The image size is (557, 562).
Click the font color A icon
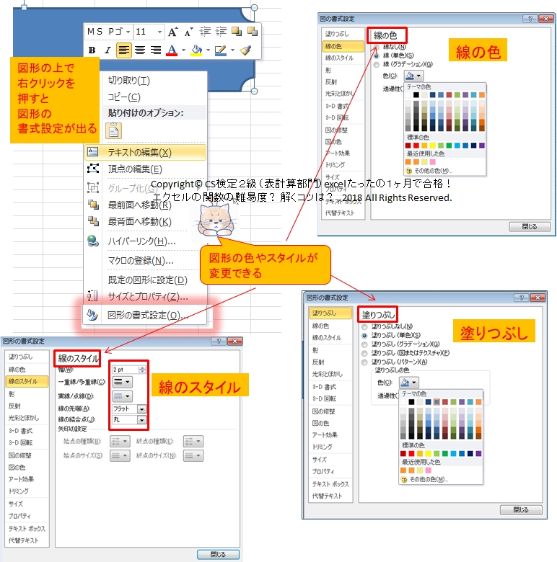tap(172, 50)
